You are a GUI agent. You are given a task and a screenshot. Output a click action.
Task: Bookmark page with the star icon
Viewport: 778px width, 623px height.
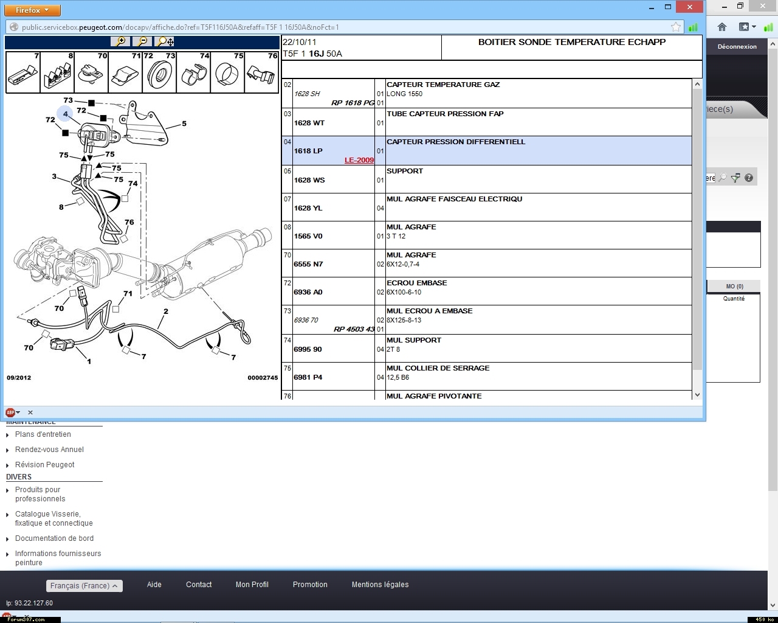click(676, 27)
